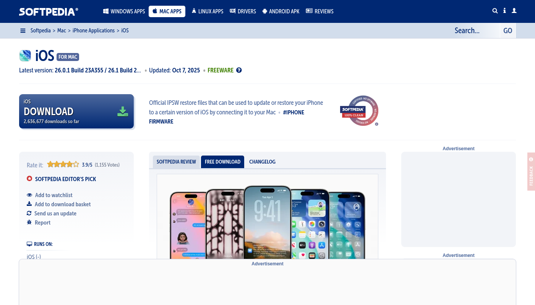Image resolution: width=535 pixels, height=305 pixels.
Task: Click the iOS app icon beside title
Action: point(25,56)
